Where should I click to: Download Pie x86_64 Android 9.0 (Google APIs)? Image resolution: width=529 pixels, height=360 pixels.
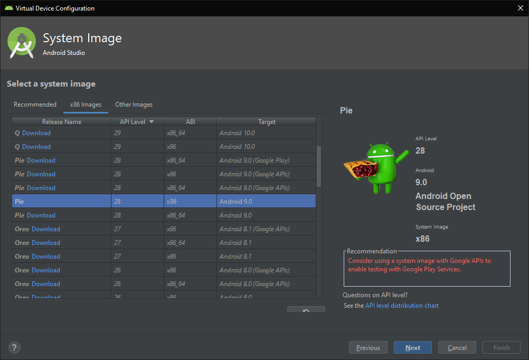[41, 188]
